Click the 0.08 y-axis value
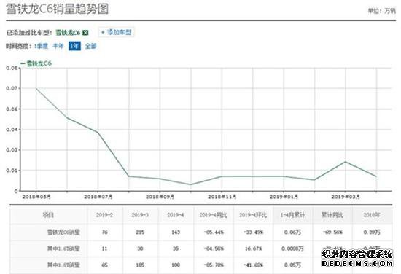 pos(12,68)
